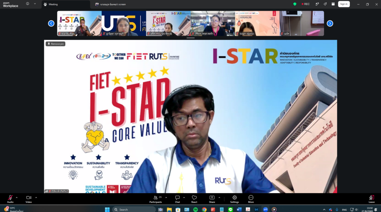The width and height of the screenshot is (381, 212).
Task: Open Lightroom Classic from taskbar
Action: point(257,209)
